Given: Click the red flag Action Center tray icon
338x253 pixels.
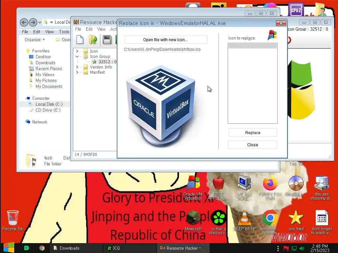Looking at the screenshot, I should (x=286, y=248).
